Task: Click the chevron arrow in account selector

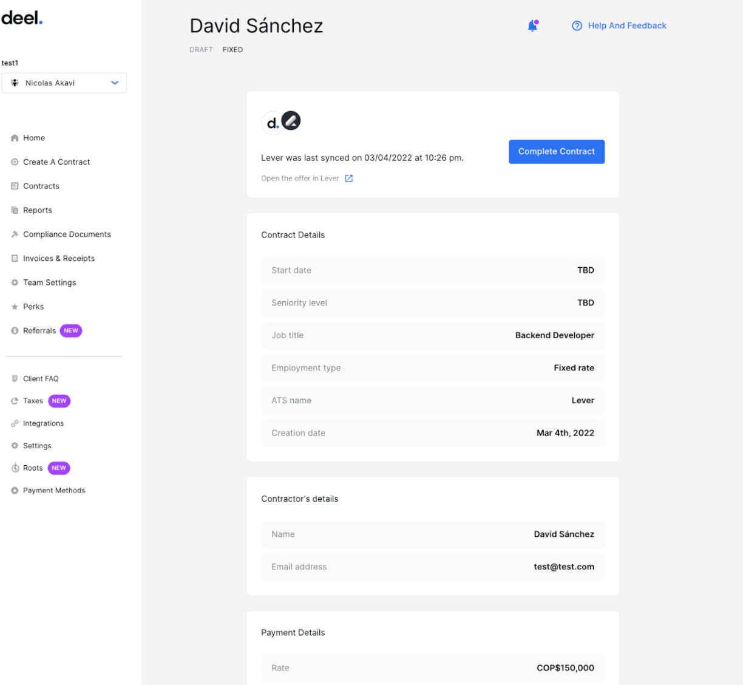Action: (115, 83)
